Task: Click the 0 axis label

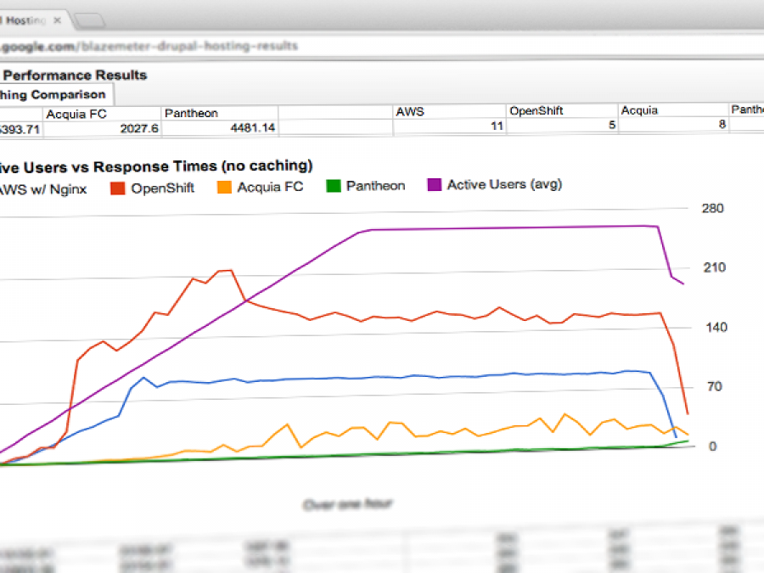Action: [712, 447]
